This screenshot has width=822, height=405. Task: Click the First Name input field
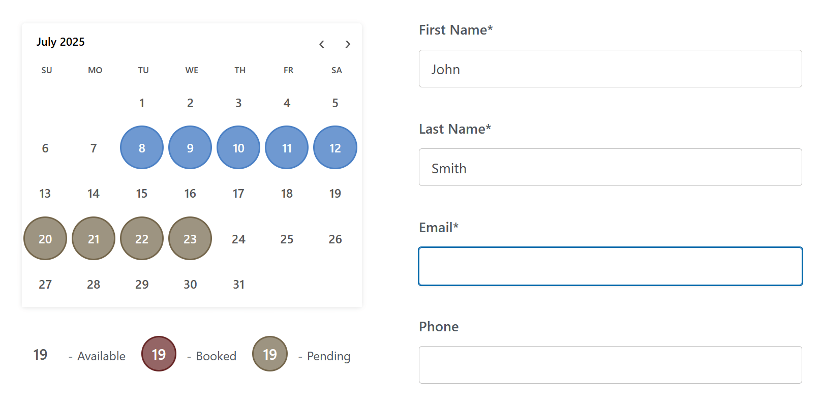610,69
